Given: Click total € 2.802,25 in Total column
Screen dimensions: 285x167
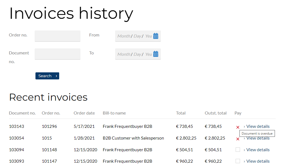Looking at the screenshot, I should click(x=186, y=138).
